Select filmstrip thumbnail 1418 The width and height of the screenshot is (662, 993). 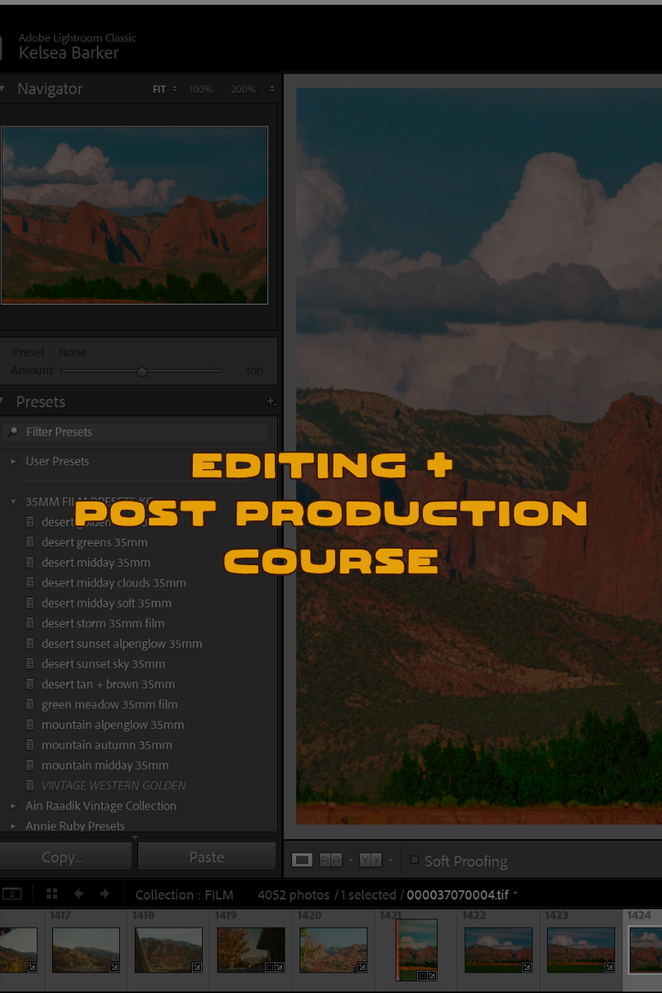point(169,949)
